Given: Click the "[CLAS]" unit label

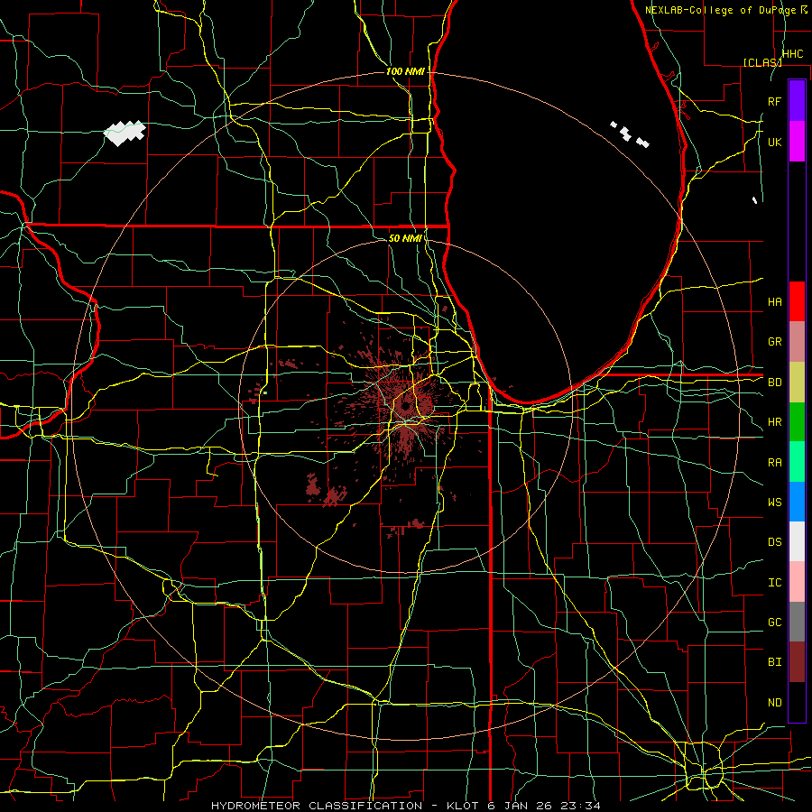Looking at the screenshot, I should 762,62.
